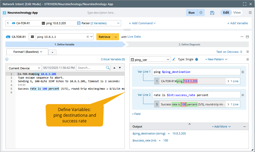Save the intent with the floppy icon
The image size is (255, 152).
point(212,13)
